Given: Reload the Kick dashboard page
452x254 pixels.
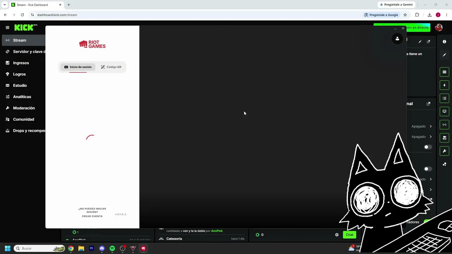Looking at the screenshot, I should 22,15.
